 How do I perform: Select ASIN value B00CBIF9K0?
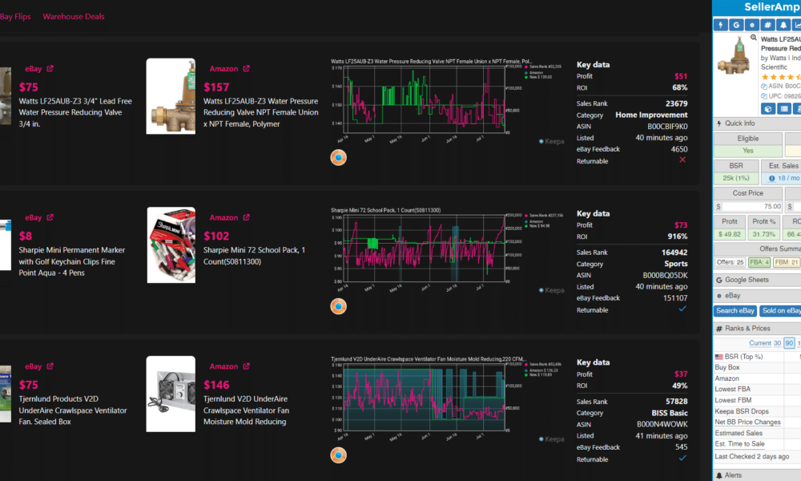(x=667, y=126)
